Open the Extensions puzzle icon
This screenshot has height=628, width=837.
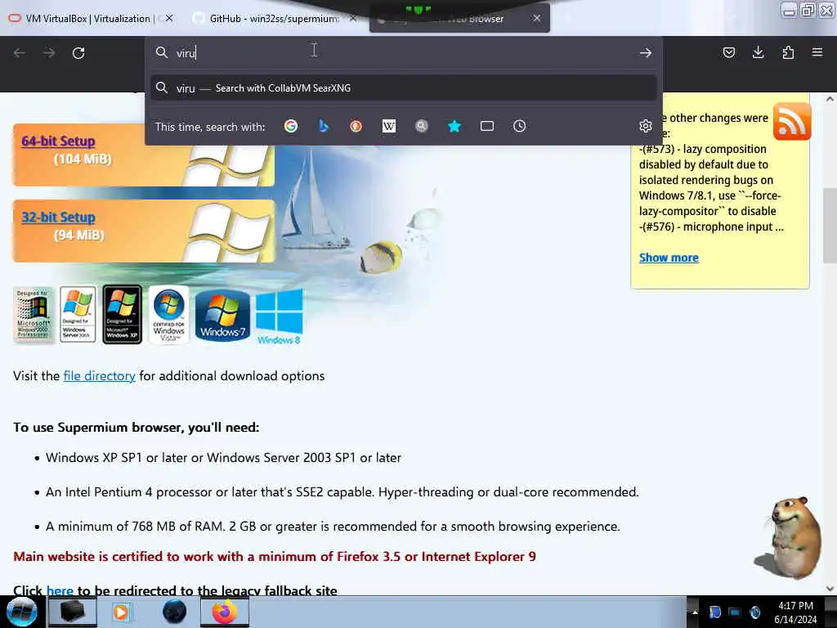pos(788,52)
